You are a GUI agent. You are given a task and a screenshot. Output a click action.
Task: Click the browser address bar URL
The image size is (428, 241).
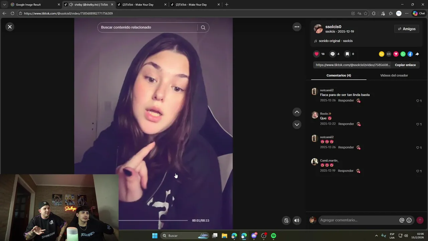click(68, 13)
